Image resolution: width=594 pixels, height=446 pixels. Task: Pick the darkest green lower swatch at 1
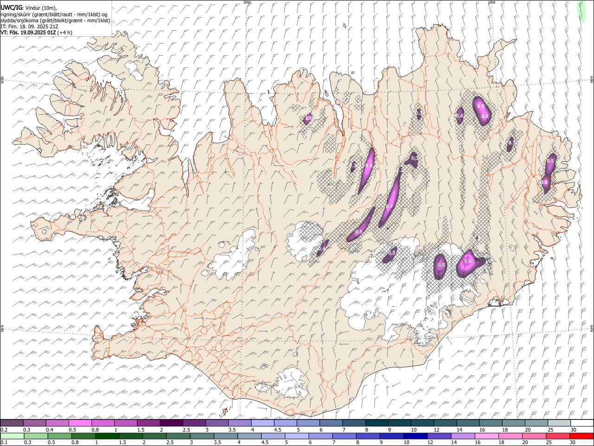(x=107, y=436)
